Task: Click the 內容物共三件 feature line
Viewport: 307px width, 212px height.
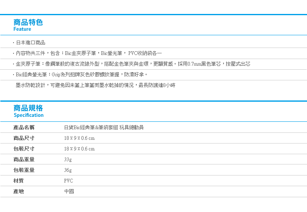Action: click(89, 53)
